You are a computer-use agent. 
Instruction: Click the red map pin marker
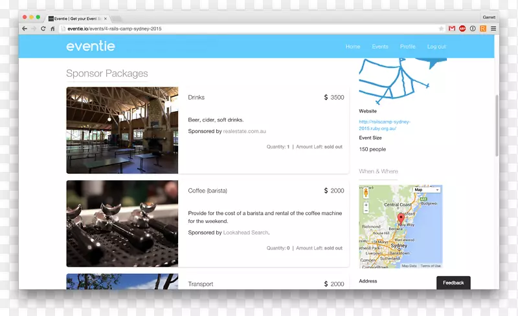click(401, 219)
